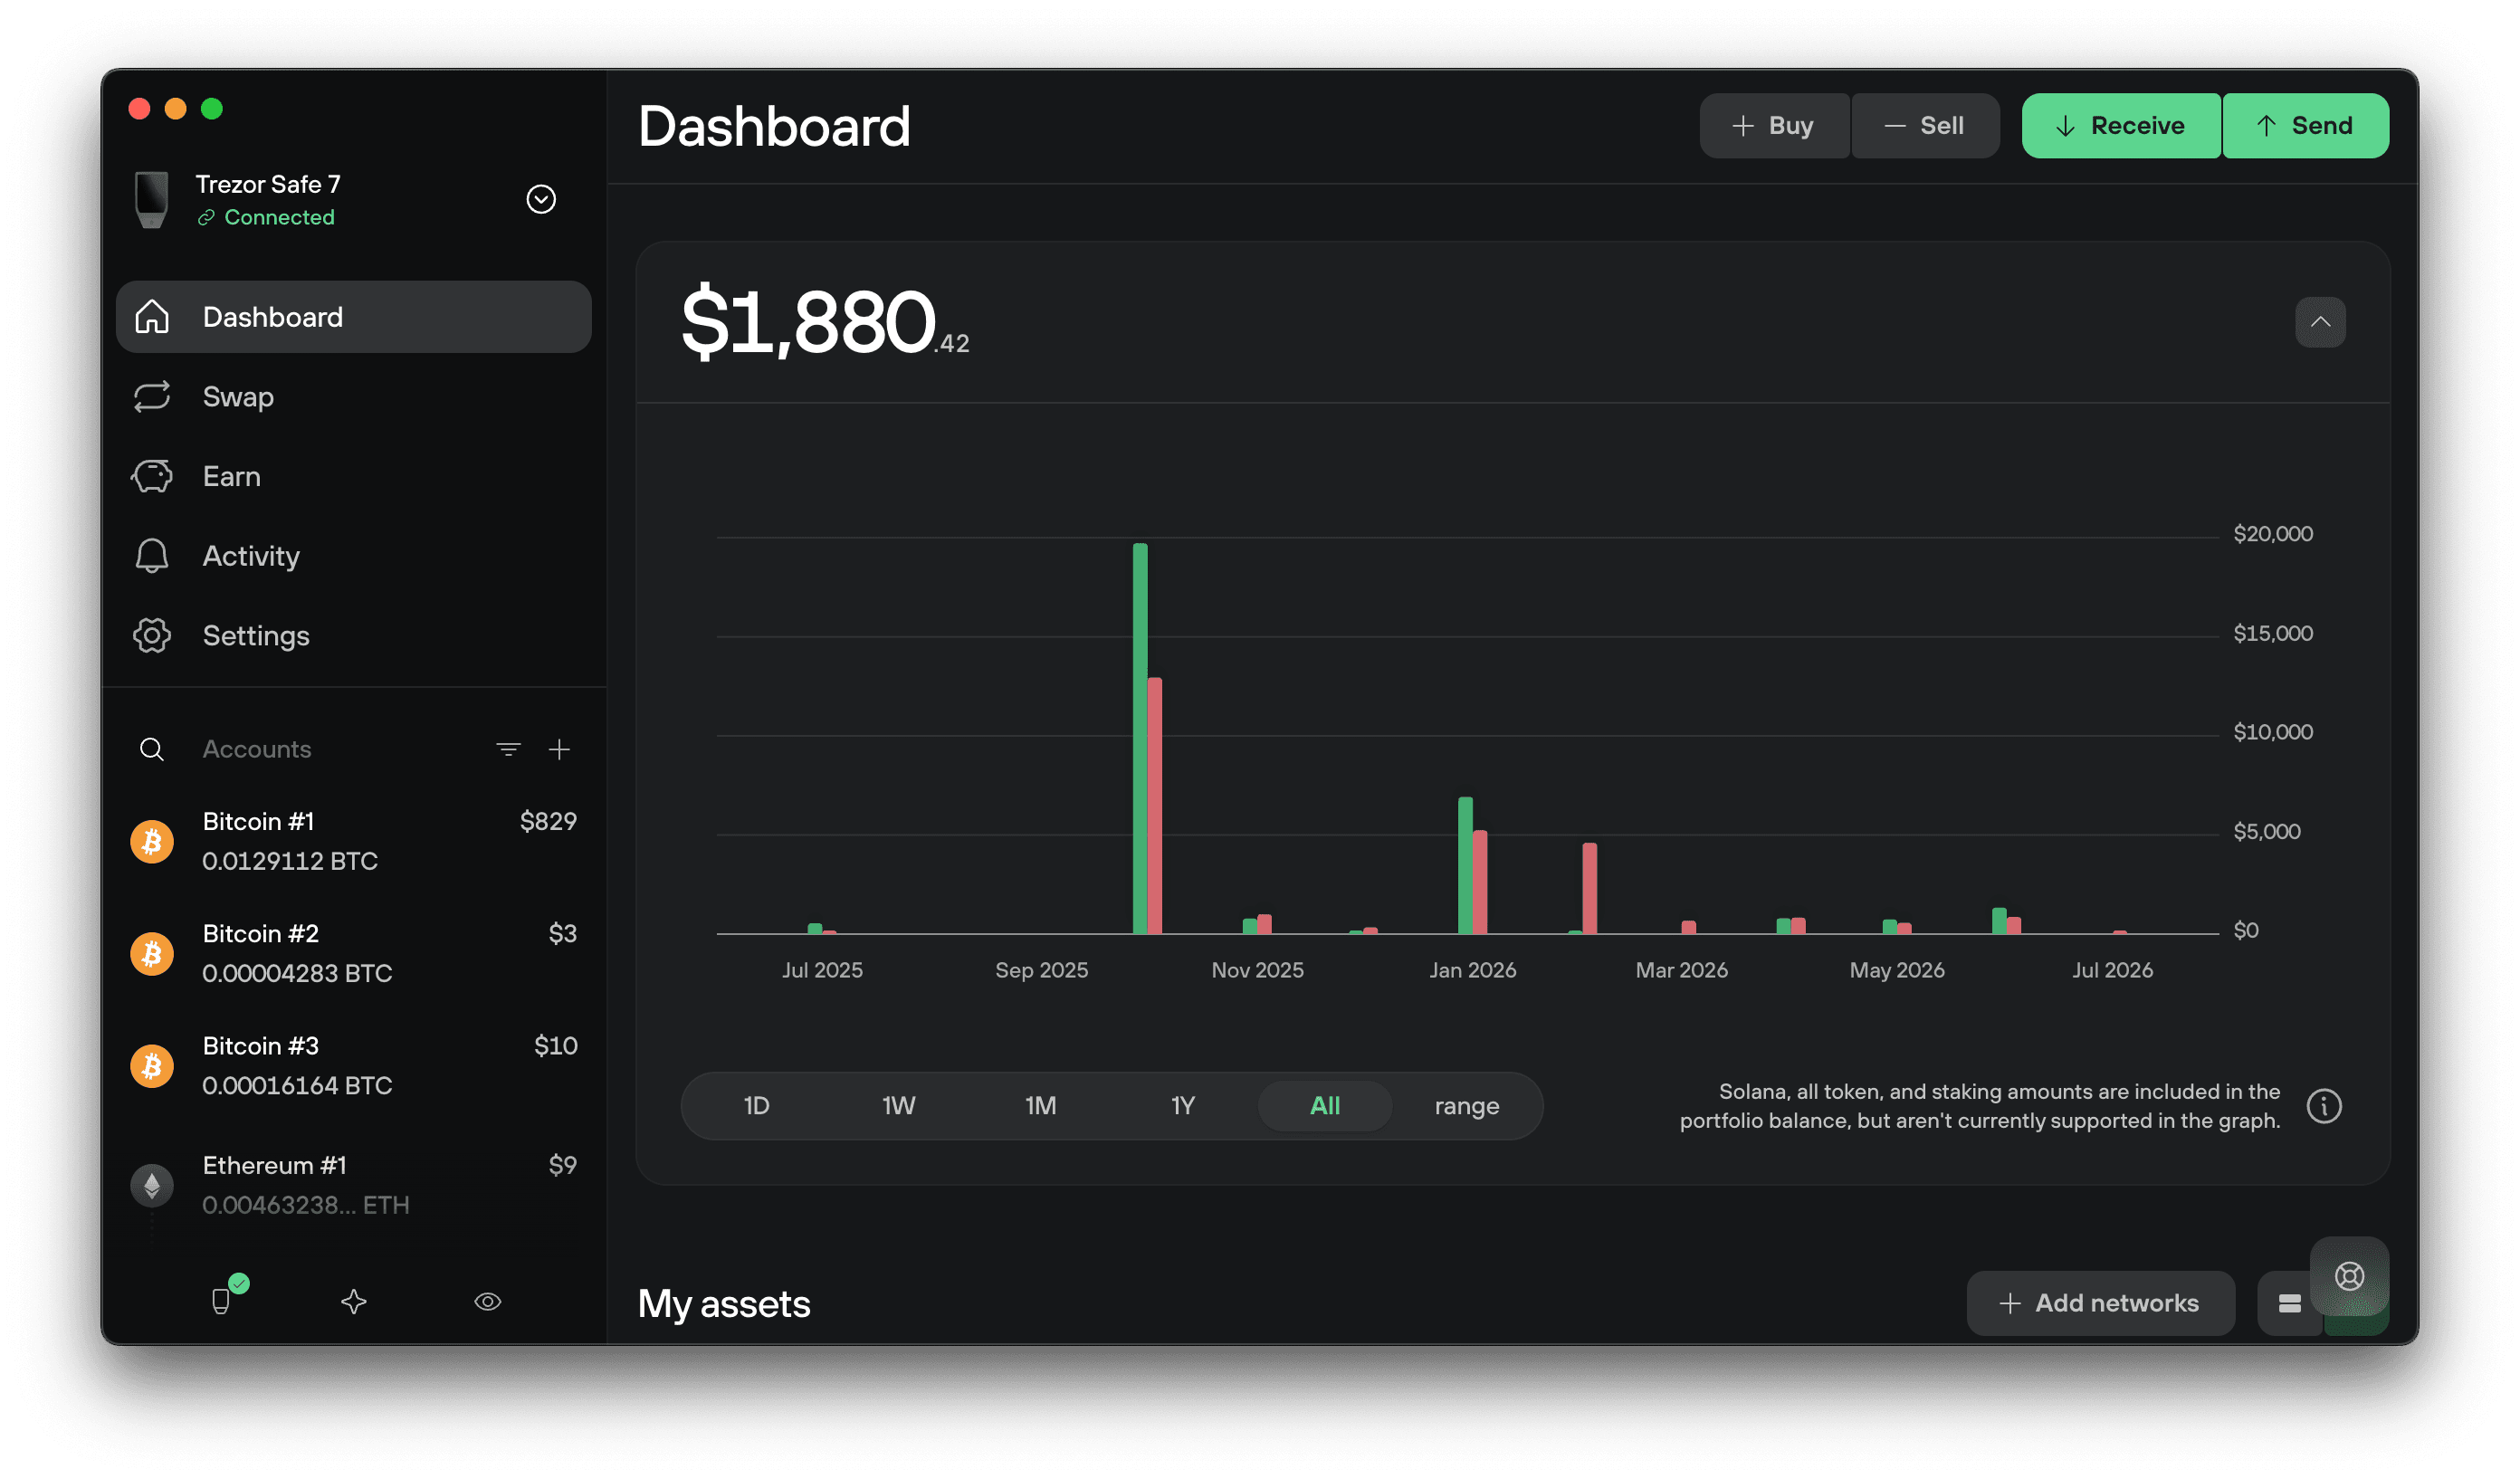
Task: Switch graph range to 1M
Action: [x=1040, y=1106]
